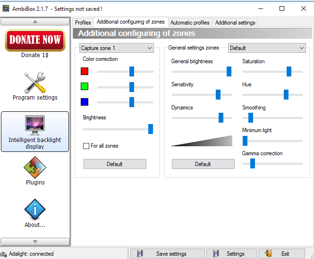Enable the For all zones checkbox
The height and width of the screenshot is (259, 314).
[86, 146]
